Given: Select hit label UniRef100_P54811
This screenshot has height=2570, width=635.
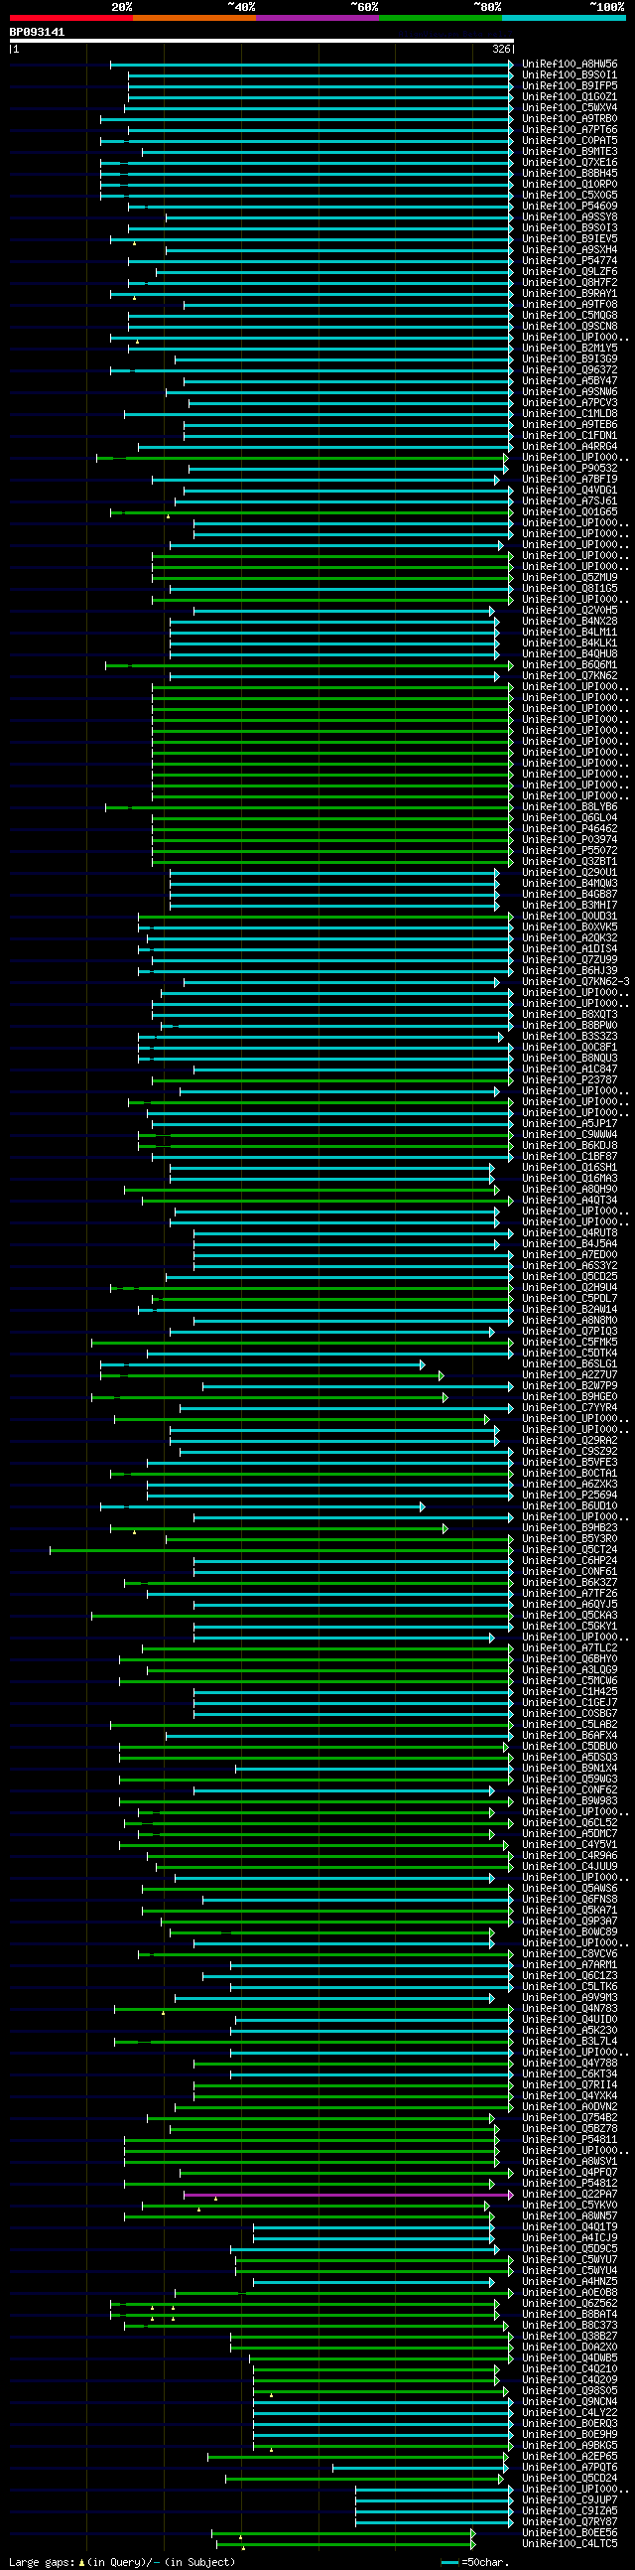Looking at the screenshot, I should click(x=570, y=2140).
